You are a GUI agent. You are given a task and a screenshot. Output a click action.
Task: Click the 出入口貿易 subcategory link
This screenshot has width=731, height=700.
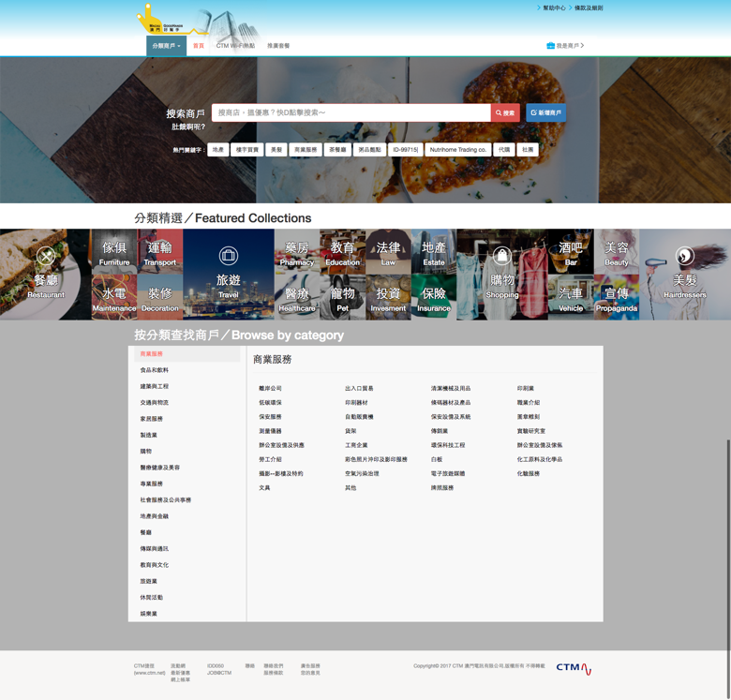click(359, 388)
